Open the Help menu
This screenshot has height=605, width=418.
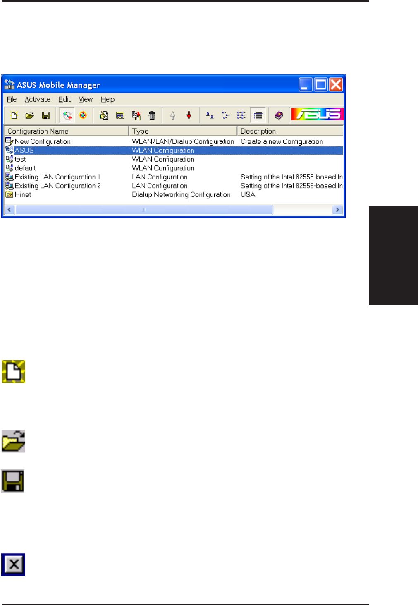click(x=107, y=99)
